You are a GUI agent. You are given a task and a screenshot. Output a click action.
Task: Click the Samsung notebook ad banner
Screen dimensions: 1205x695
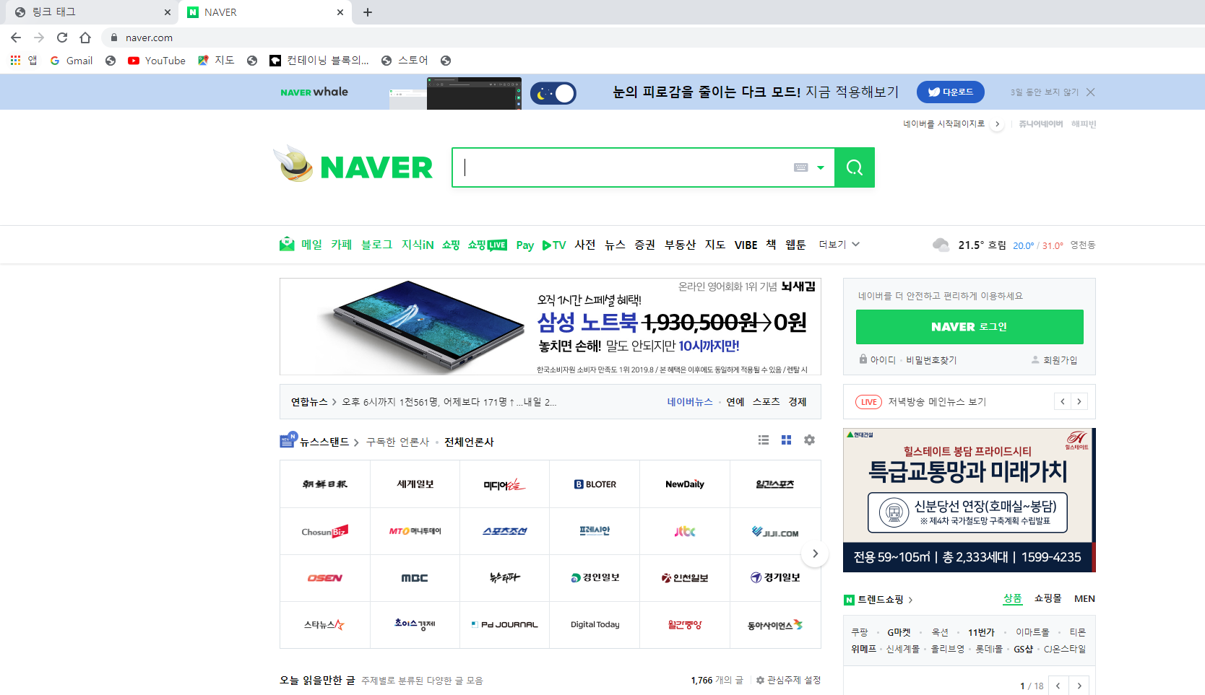[x=550, y=326]
